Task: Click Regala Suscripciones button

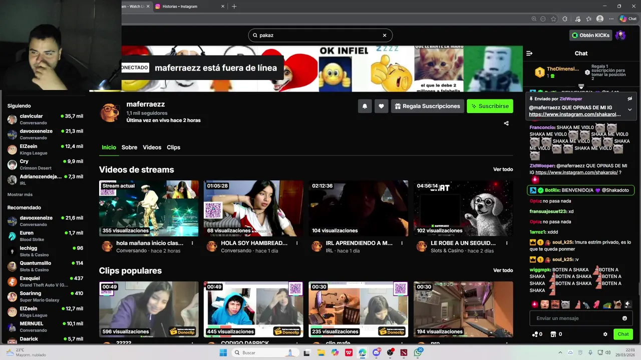Action: coord(427,106)
